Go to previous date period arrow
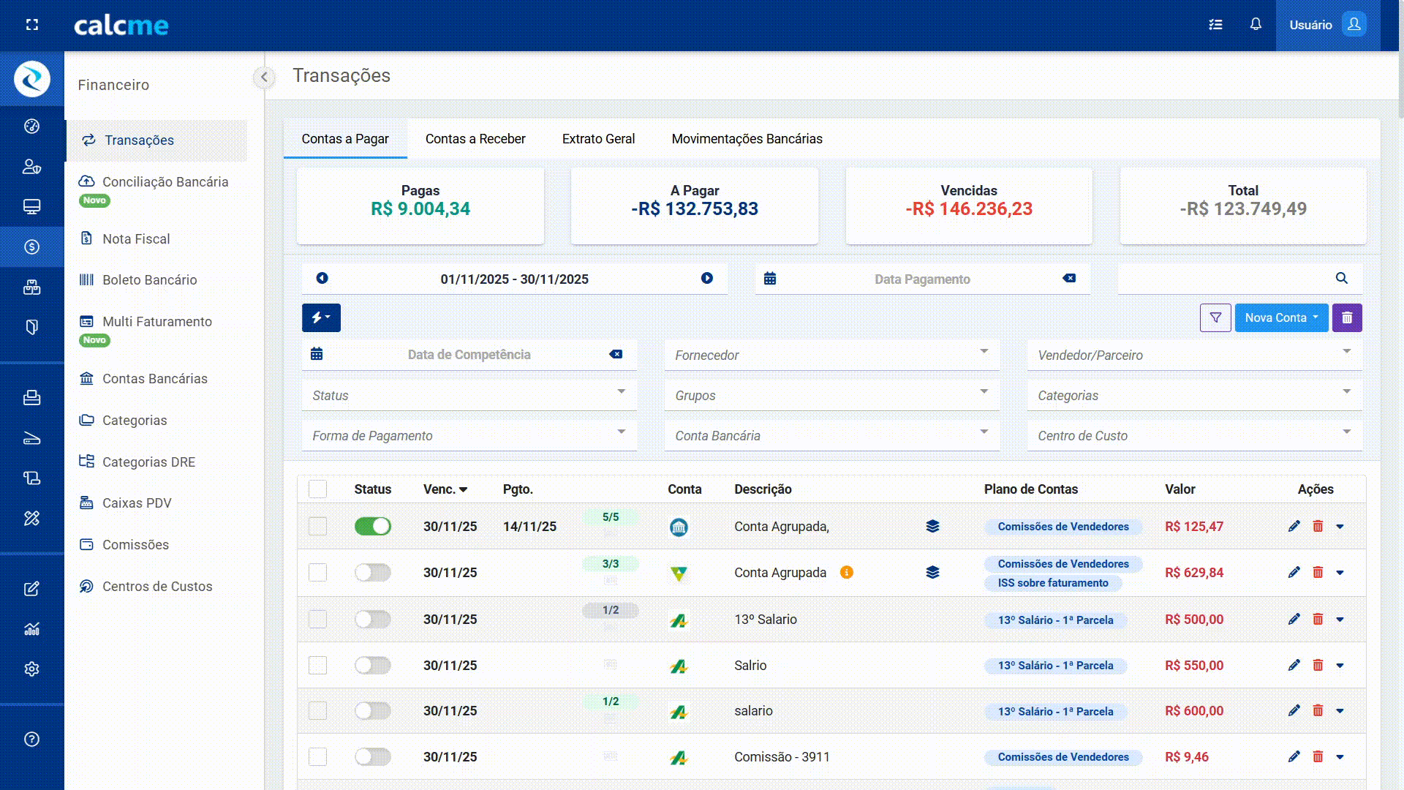 (x=322, y=278)
